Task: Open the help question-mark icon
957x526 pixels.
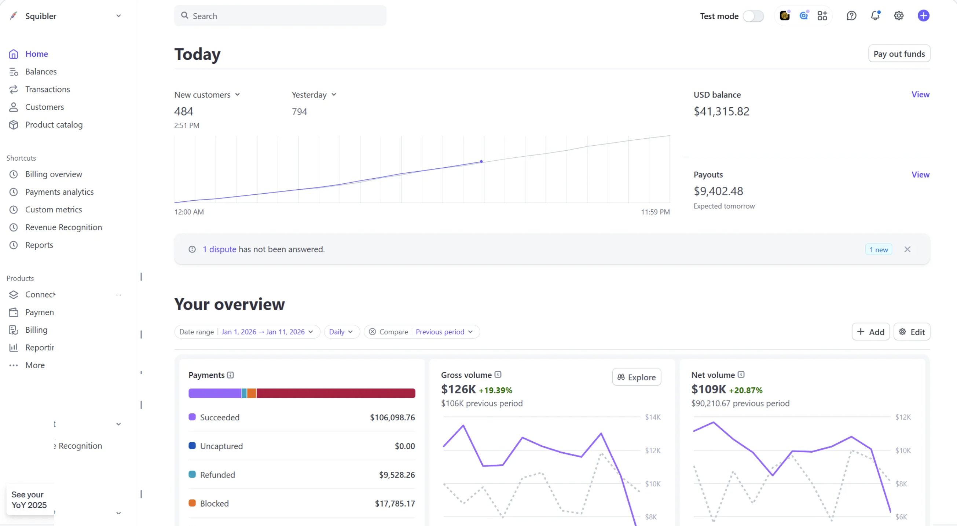Action: coord(851,16)
